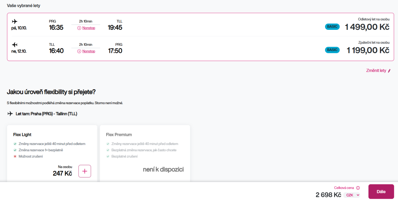Click the BASIC badge on return flight
Screen dimensions: 398x201
[x=332, y=50]
